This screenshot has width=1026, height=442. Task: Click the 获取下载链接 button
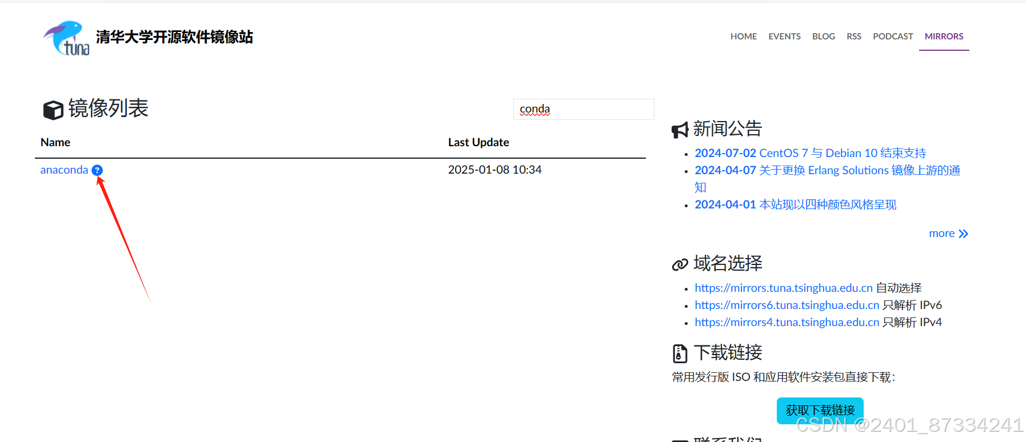[x=820, y=411]
